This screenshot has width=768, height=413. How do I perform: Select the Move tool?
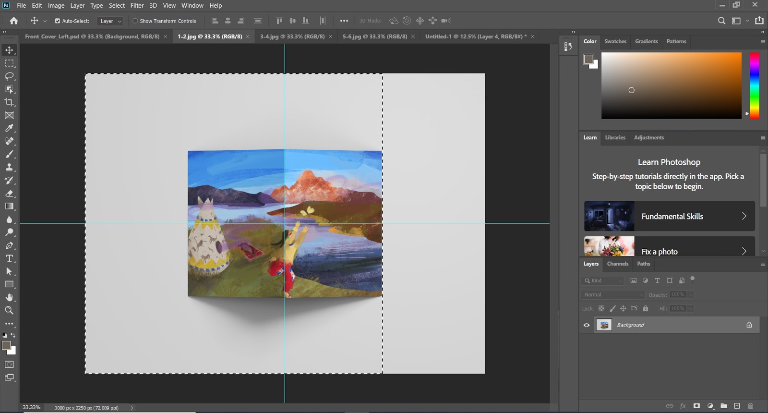pos(9,50)
